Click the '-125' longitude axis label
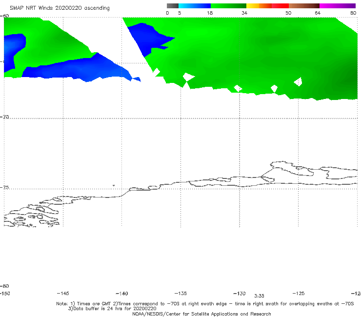The height and width of the screenshot is (317, 361). point(299,294)
